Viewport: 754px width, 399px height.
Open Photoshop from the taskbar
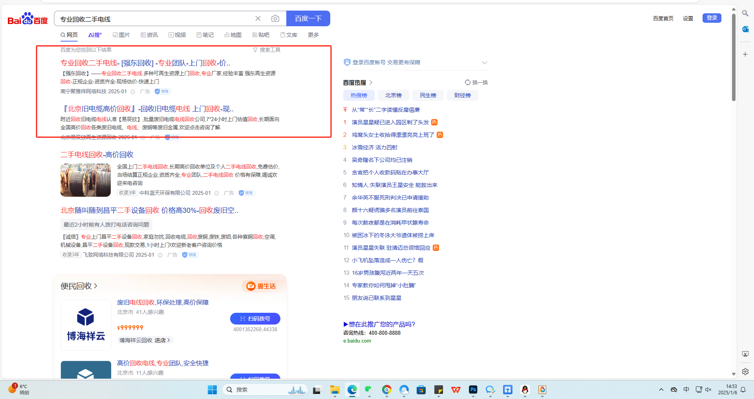click(x=473, y=390)
